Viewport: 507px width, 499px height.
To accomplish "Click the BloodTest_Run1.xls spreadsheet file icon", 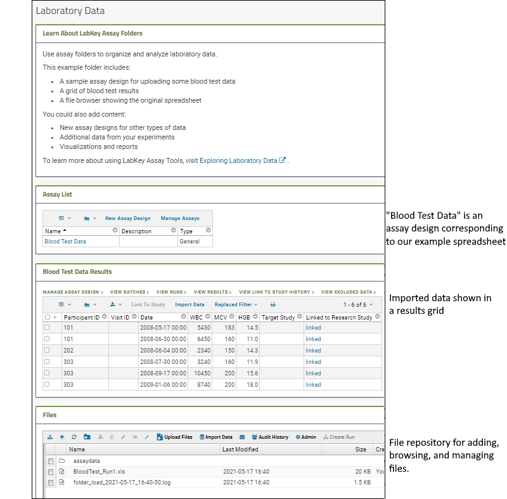I will 61,472.
